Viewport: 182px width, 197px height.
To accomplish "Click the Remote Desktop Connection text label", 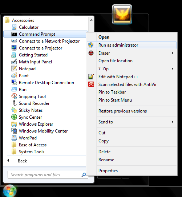I will [x=46, y=83].
